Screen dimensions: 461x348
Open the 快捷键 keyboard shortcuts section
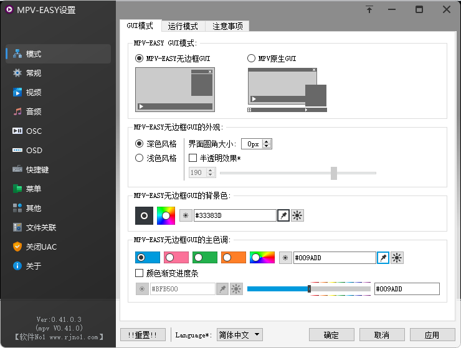pos(58,169)
